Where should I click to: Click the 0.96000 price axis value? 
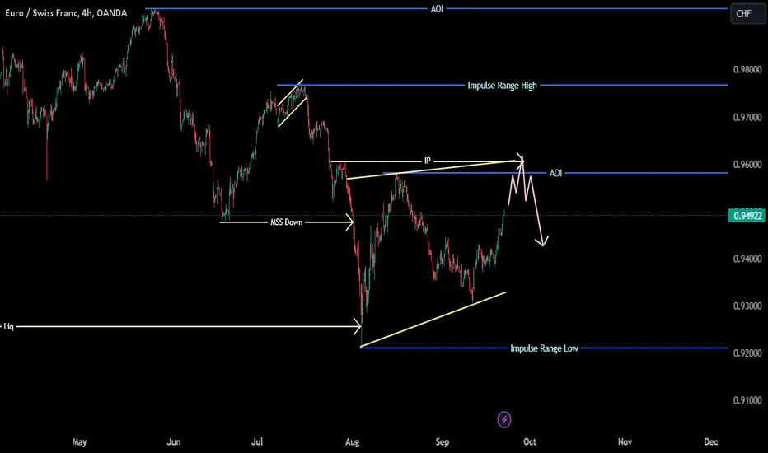point(747,165)
